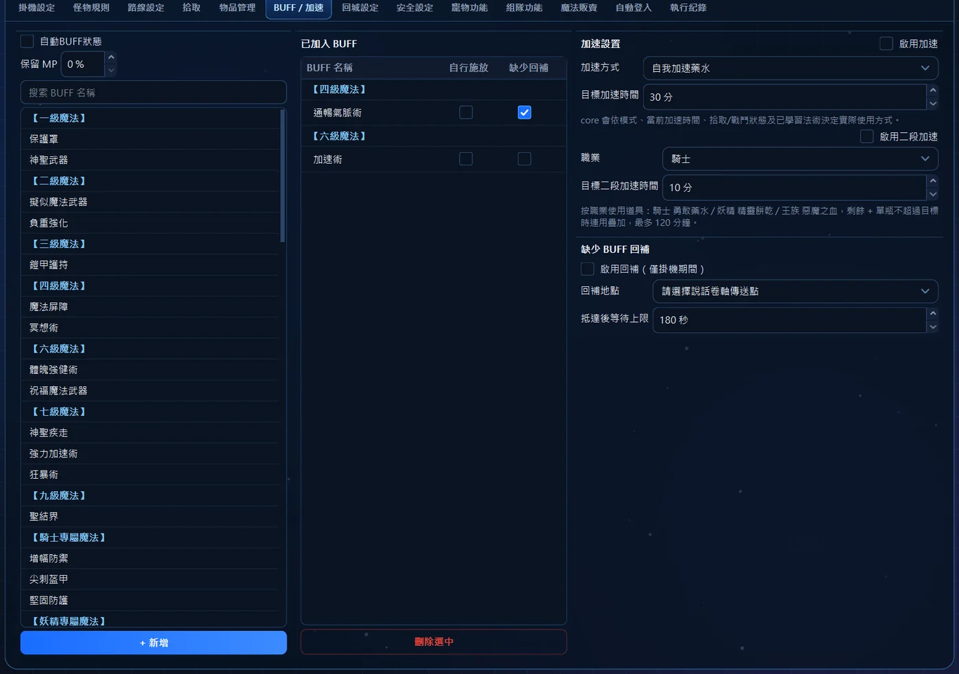Decrease 目標二段加速時間 value
Viewport: 959px width, 674px height.
pos(932,194)
